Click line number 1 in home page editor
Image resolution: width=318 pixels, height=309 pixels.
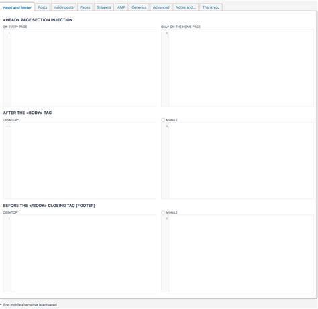pyautogui.click(x=167, y=33)
